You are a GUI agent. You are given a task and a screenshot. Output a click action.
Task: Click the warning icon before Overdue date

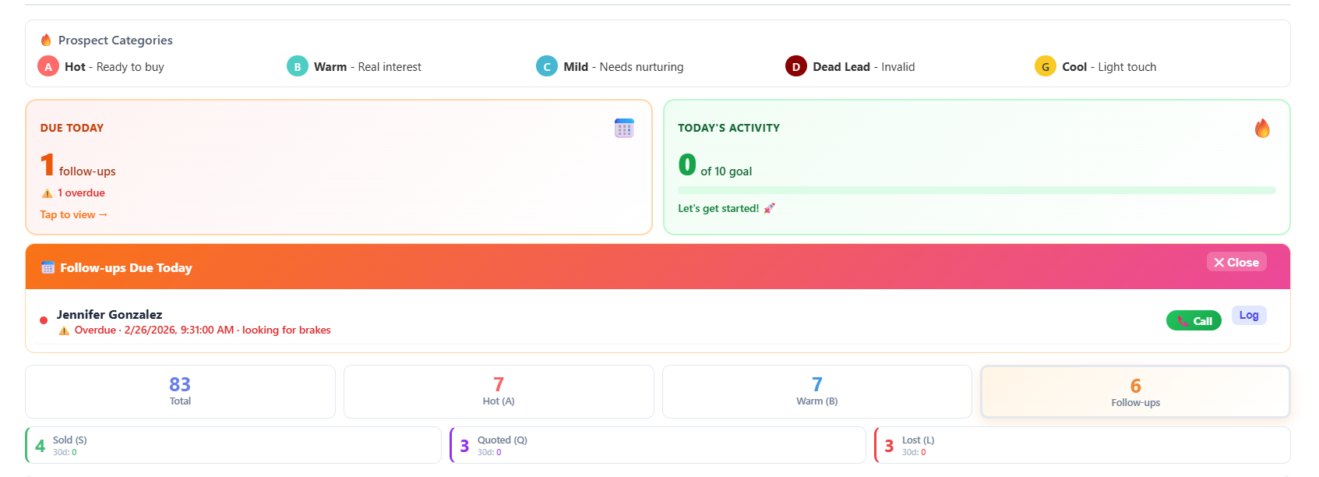64,330
